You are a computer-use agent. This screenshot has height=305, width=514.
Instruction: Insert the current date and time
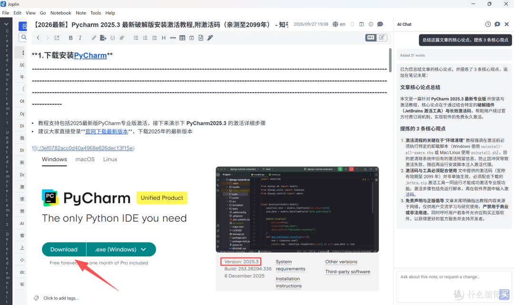[x=191, y=38]
